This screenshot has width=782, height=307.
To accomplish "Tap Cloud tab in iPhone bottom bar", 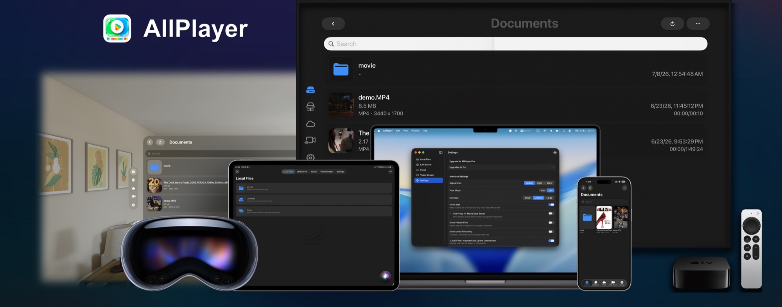I will 604,283.
